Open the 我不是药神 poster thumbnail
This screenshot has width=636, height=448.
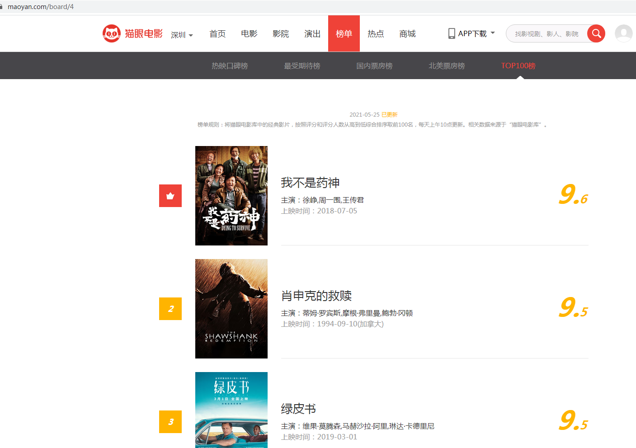point(231,196)
